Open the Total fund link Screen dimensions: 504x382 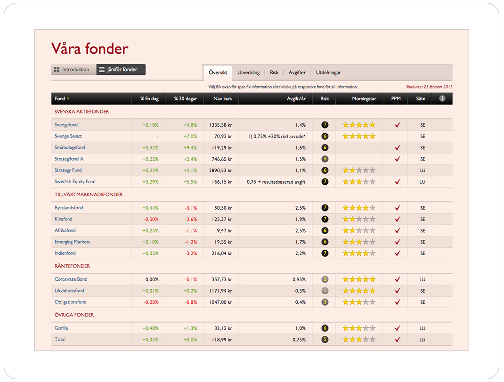(x=60, y=339)
